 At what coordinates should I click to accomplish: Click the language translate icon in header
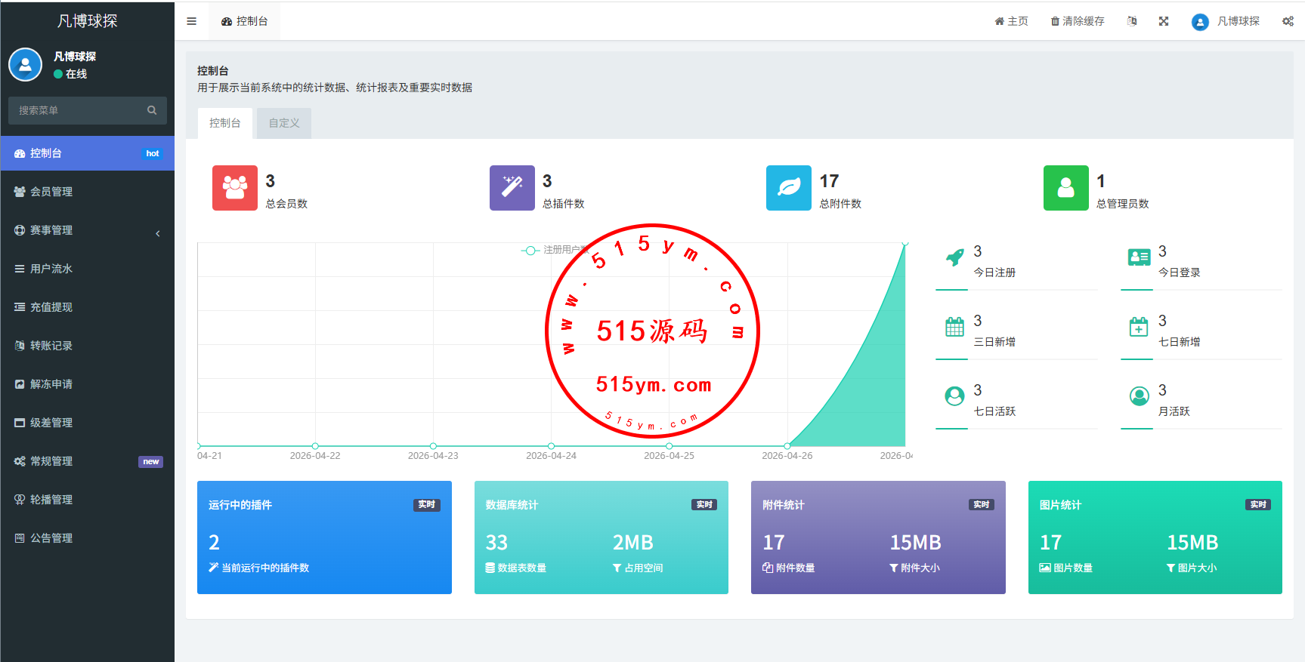click(1132, 21)
